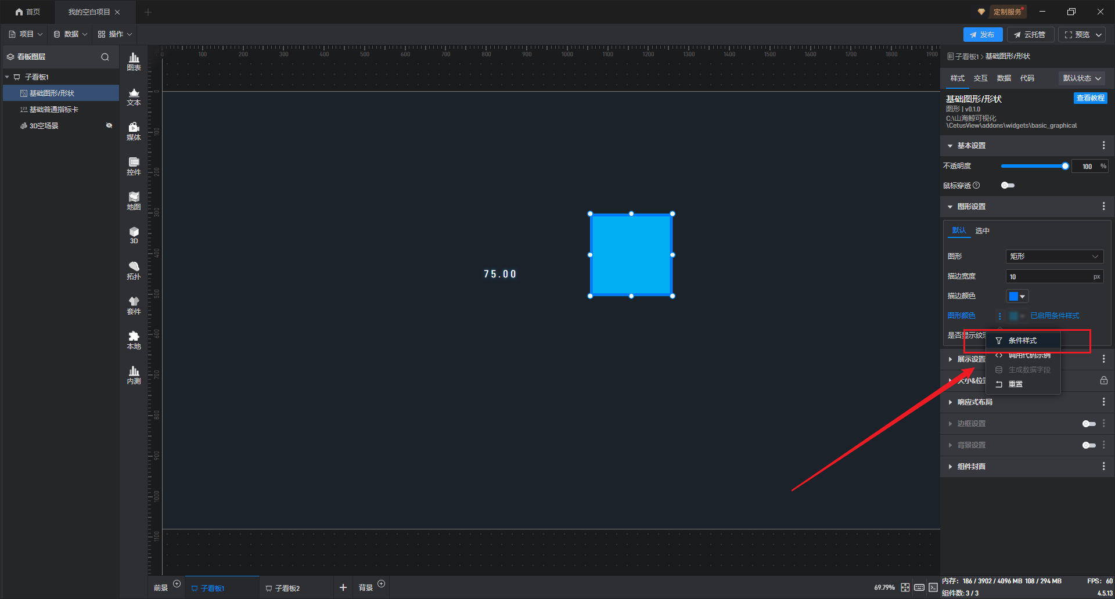Click the search icon in 看板图层 panel

105,57
